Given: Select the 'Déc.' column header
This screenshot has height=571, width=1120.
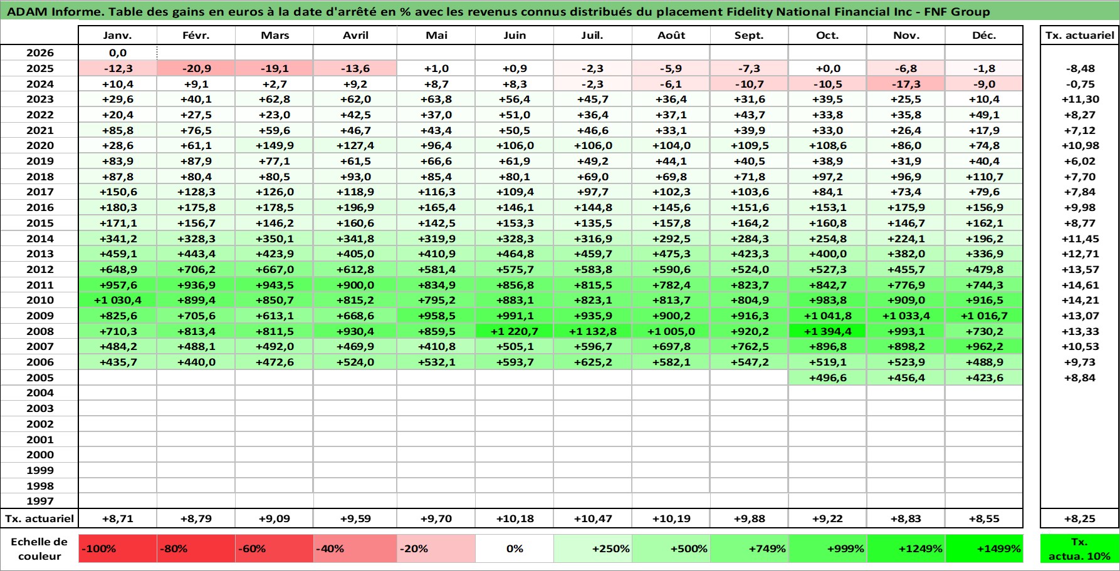Looking at the screenshot, I should (x=984, y=36).
